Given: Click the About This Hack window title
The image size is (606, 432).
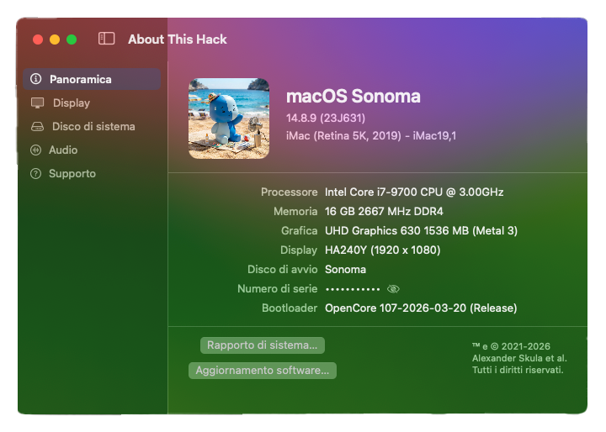Looking at the screenshot, I should pos(178,40).
